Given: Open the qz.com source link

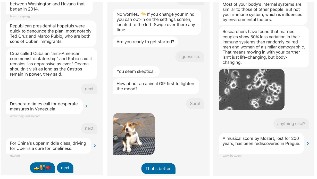Looking at the screenshot, I should pos(14,156).
